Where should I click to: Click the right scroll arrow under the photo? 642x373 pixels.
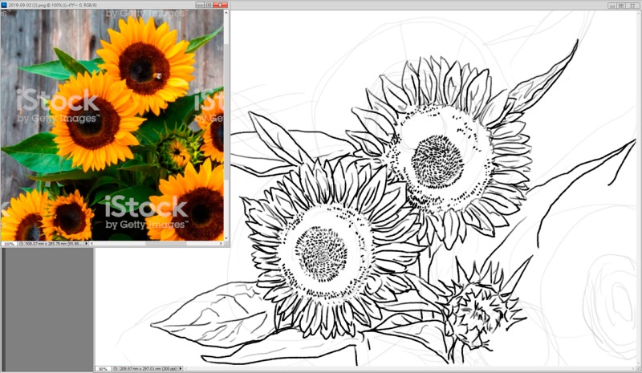click(x=221, y=244)
